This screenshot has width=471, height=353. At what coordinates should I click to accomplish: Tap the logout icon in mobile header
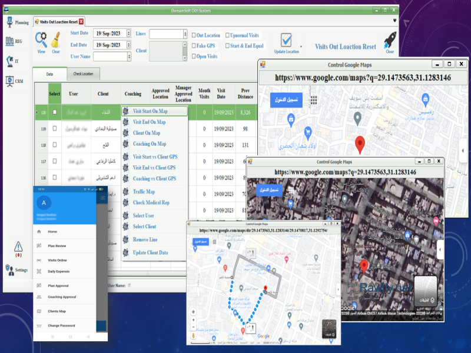[102, 198]
